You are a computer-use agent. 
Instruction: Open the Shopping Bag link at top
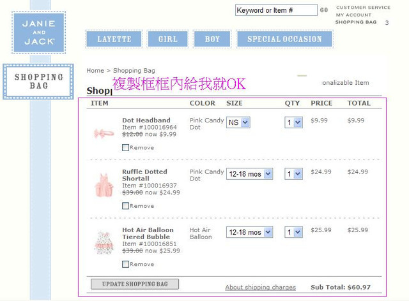coord(356,22)
